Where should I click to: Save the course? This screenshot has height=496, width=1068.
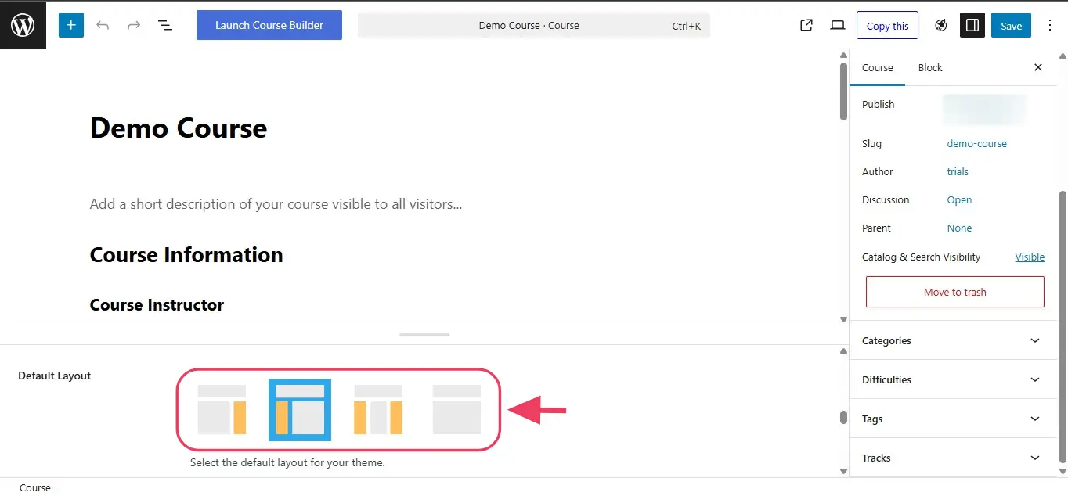(1011, 26)
